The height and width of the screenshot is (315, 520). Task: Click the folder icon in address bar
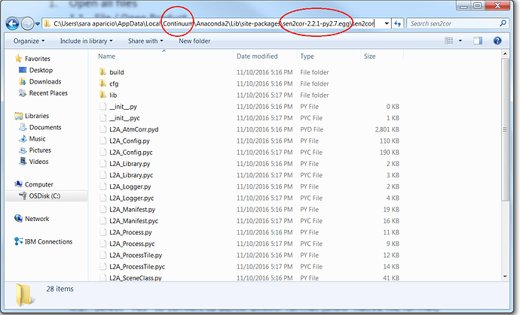[47, 23]
